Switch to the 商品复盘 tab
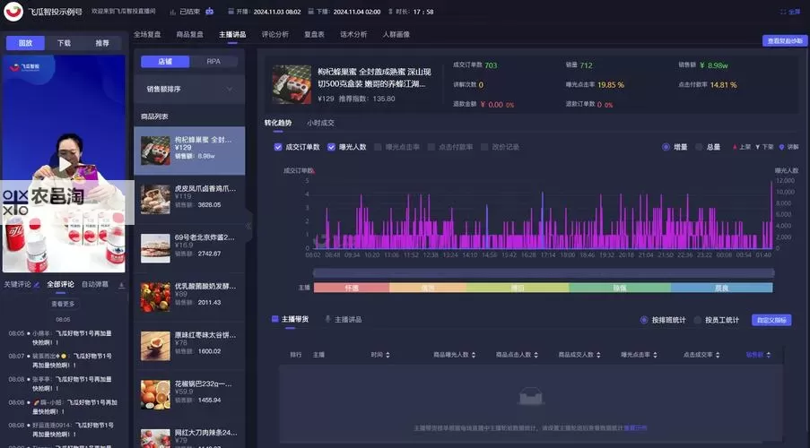The height and width of the screenshot is (448, 810). [x=189, y=35]
